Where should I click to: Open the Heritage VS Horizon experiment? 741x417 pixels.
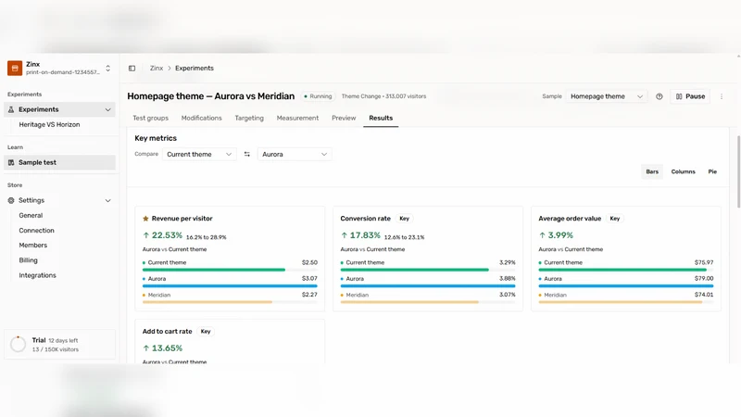pos(49,124)
